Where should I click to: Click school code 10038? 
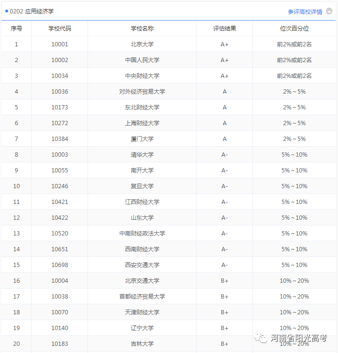pyautogui.click(x=60, y=297)
